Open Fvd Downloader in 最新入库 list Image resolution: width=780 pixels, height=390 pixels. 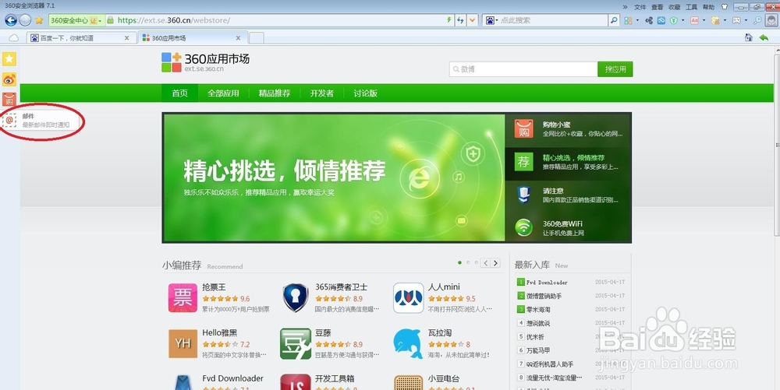coord(547,283)
